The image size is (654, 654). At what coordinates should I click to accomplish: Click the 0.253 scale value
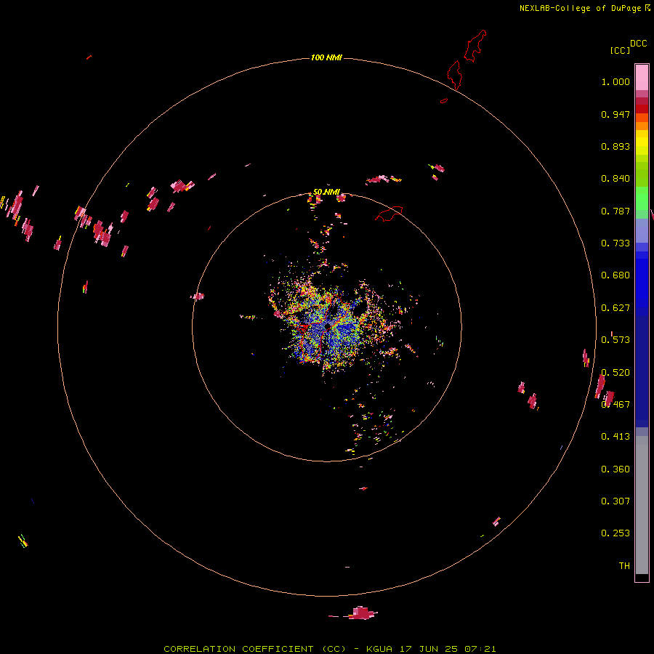tap(615, 533)
